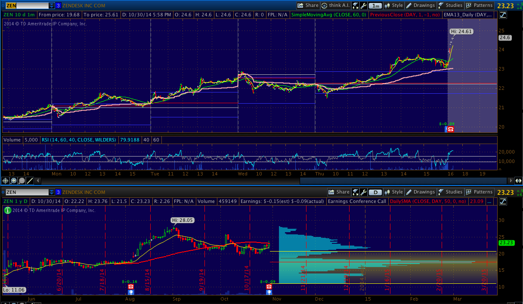Open chart settings wrench in top toolbar
The width and height of the screenshot is (523, 304).
click(x=364, y=6)
